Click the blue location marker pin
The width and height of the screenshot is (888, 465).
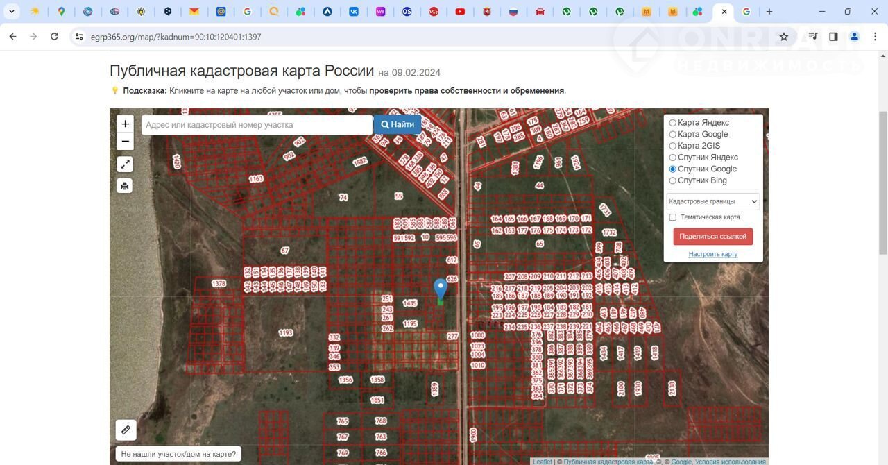pos(441,288)
